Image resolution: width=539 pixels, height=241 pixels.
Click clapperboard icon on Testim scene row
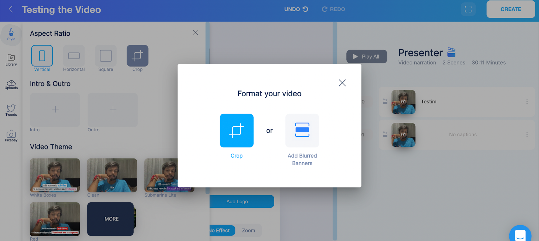click(x=385, y=101)
